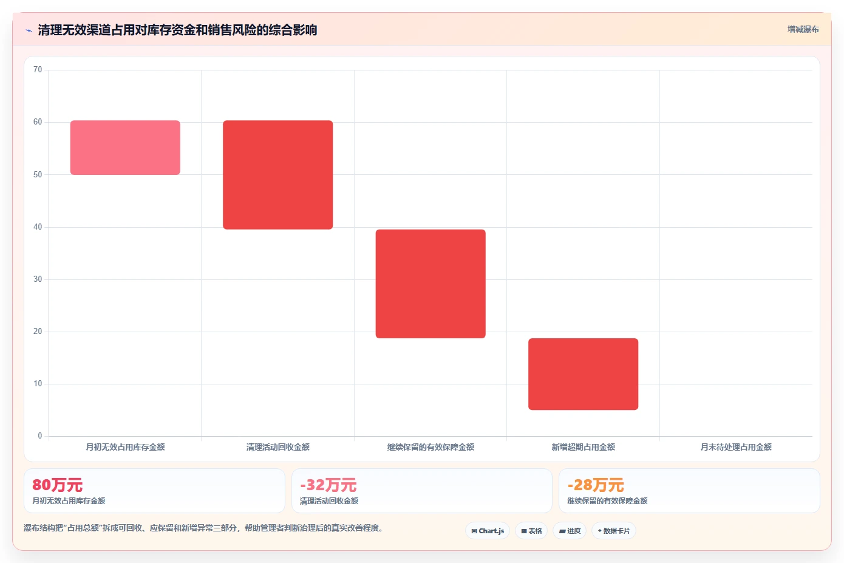
Task: Click the 继续保留的有效保障金额 red bar
Action: click(x=431, y=284)
